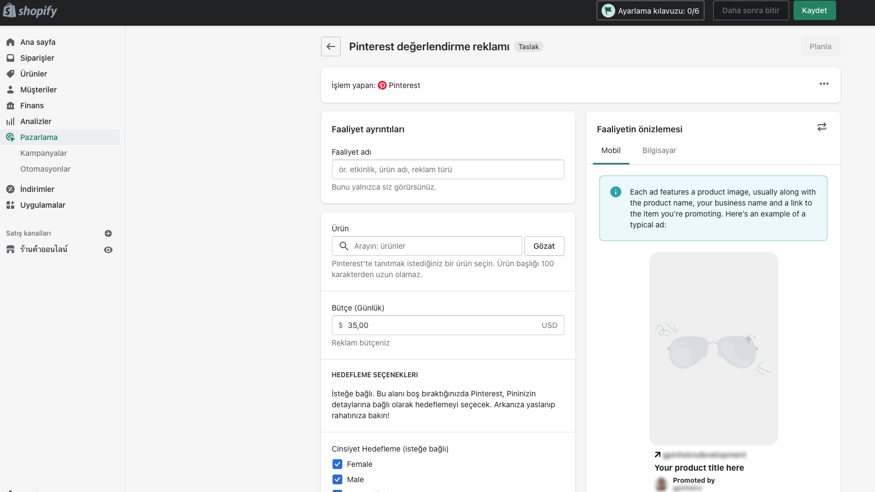Click the info icon in the banner
875x492 pixels.
point(616,192)
